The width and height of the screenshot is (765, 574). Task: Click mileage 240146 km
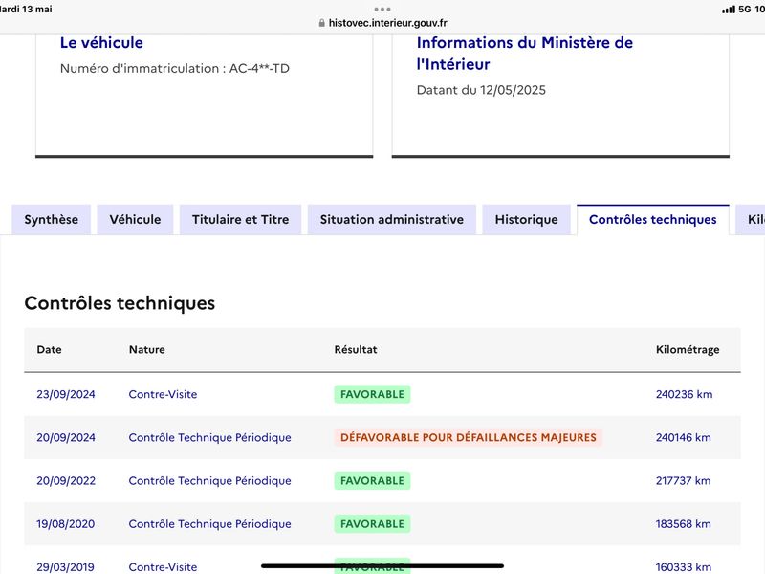coord(683,437)
